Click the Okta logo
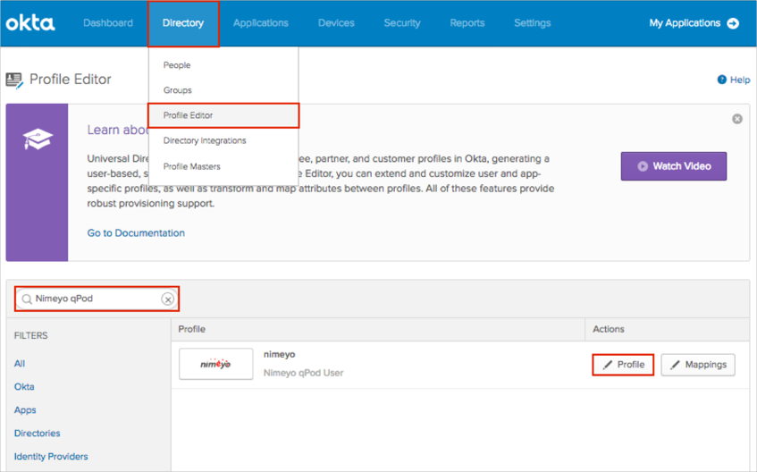This screenshot has width=757, height=472. (30, 23)
